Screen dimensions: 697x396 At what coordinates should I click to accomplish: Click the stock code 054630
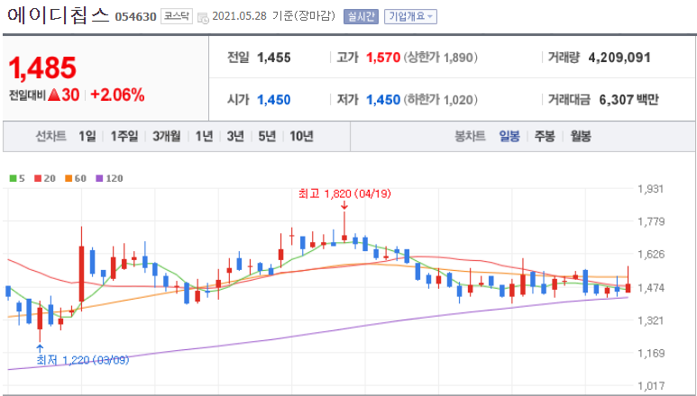click(135, 17)
